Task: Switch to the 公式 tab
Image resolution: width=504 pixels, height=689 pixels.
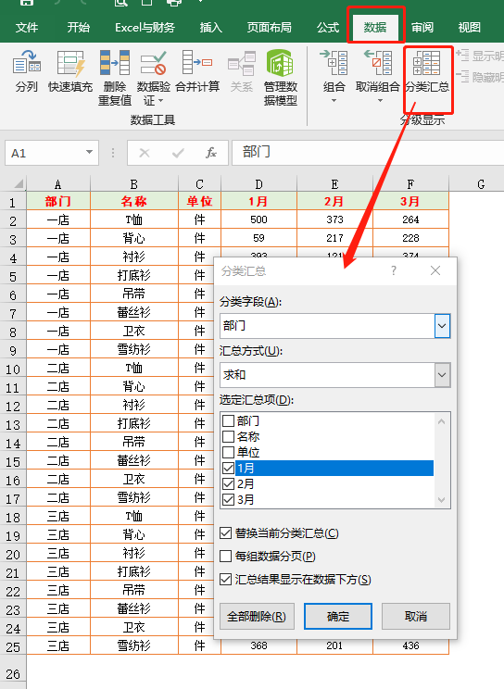Action: pos(328,27)
